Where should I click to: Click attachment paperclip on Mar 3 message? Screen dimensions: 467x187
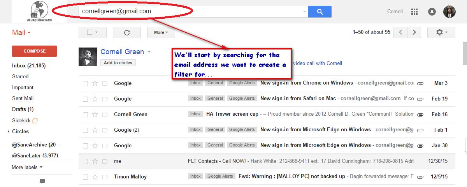click(x=420, y=83)
